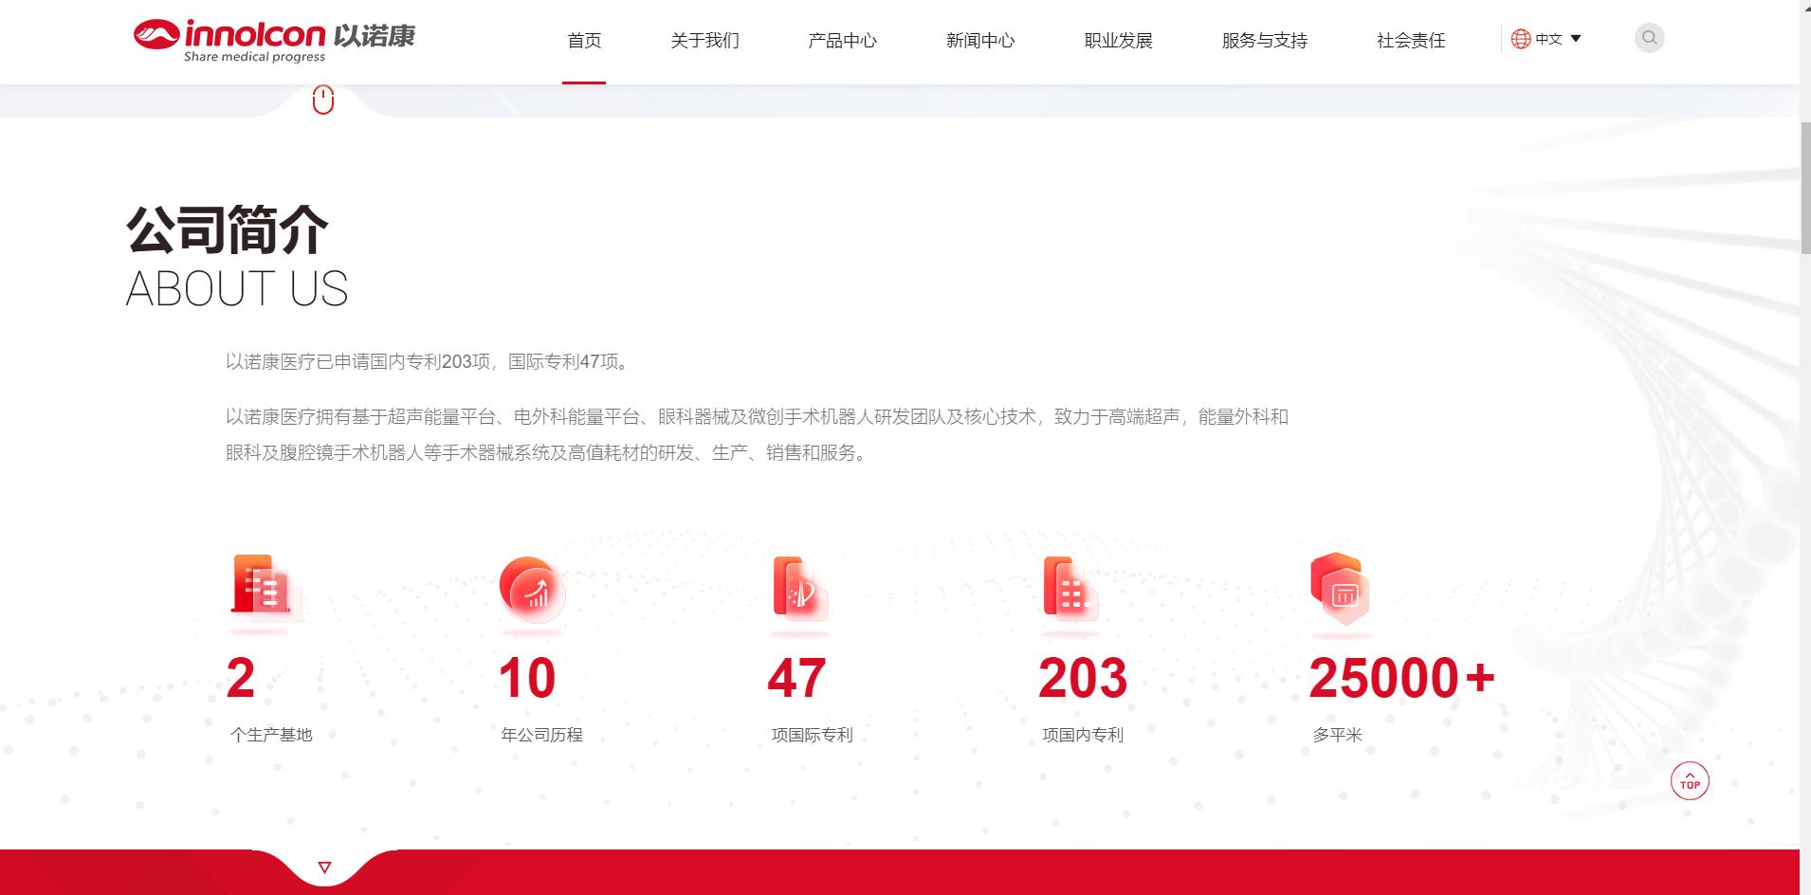Viewport: 1811px width, 895px height.
Task: Select the 首页 menu item
Action: (x=584, y=41)
